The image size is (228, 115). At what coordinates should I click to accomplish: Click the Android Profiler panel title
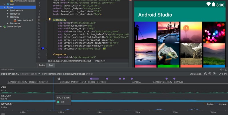(x=7, y=69)
